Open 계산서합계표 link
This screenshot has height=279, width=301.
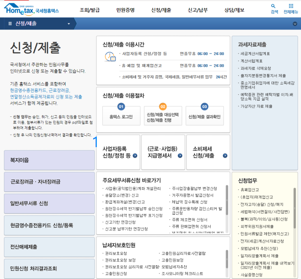252,61
